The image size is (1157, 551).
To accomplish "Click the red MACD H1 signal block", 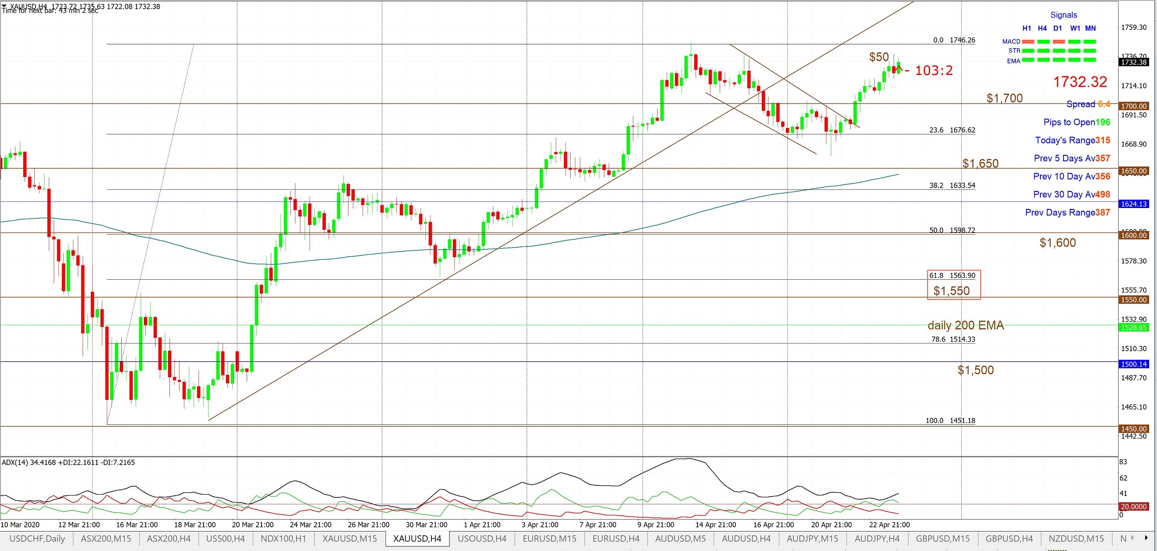I will (x=1028, y=42).
